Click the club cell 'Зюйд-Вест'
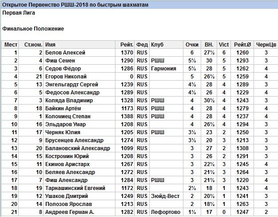This screenshot has width=278, height=217. click(x=165, y=196)
